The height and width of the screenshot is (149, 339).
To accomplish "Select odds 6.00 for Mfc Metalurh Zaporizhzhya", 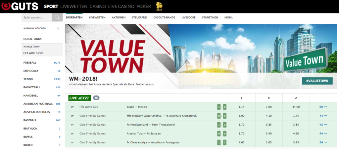I will [241, 116].
